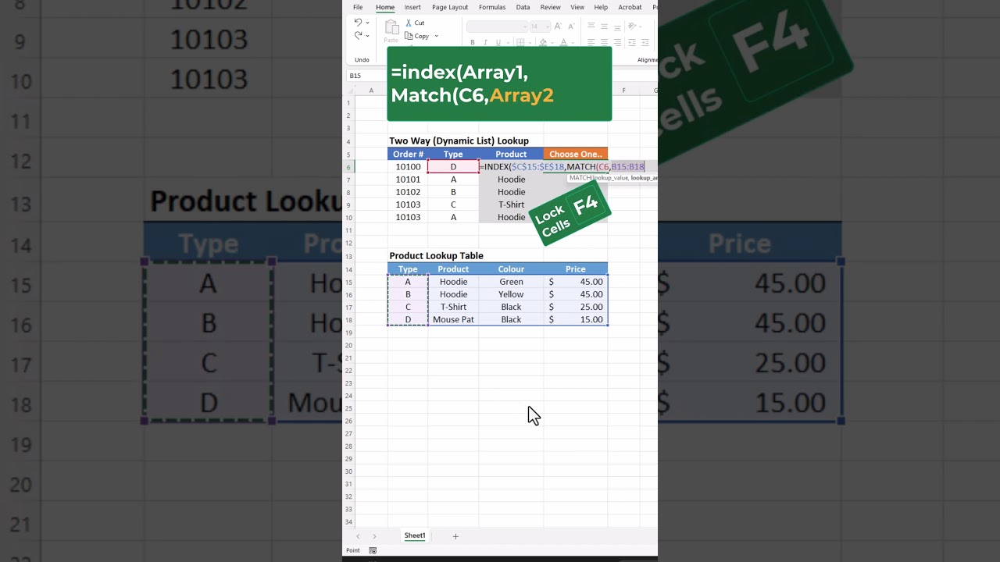Center text horizontally in ribbon
The height and width of the screenshot is (562, 1000).
point(604,42)
